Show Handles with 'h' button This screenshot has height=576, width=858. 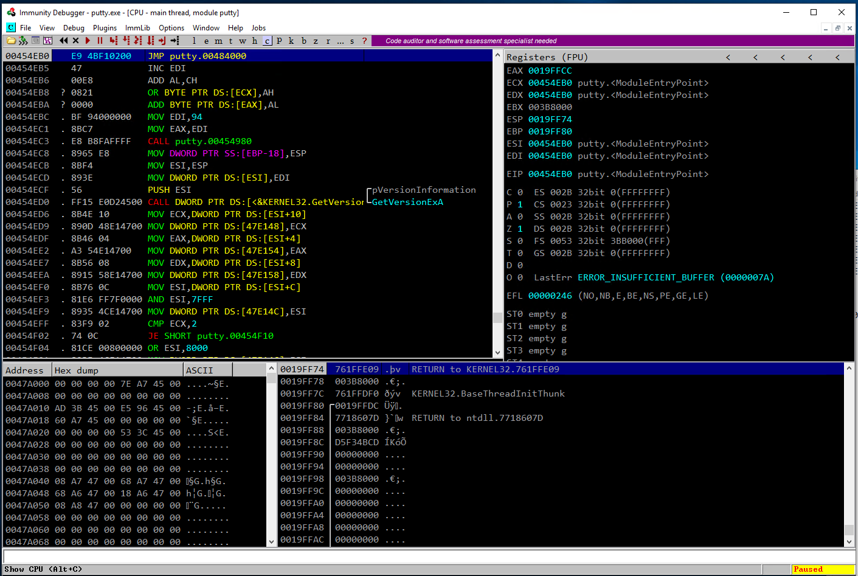coord(255,41)
